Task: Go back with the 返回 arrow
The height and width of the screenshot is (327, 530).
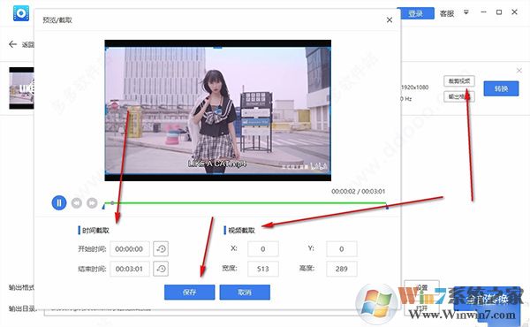Action: [13, 44]
